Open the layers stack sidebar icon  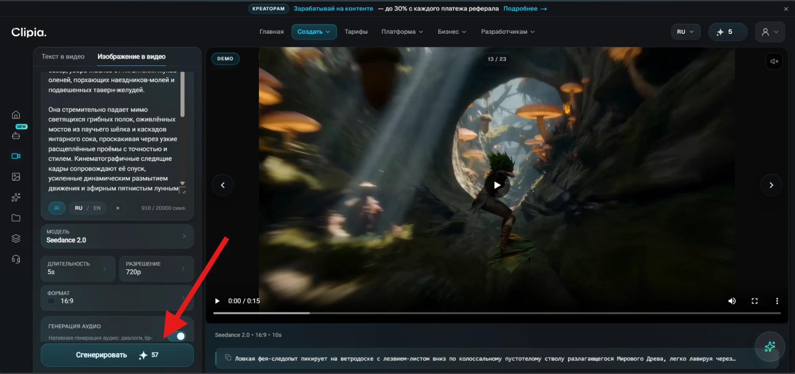point(16,238)
